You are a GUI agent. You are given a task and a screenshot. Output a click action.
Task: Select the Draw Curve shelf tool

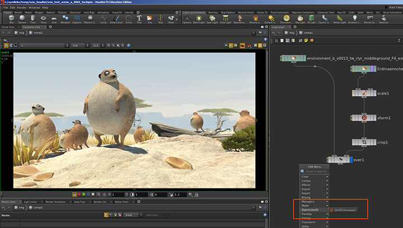(116, 19)
